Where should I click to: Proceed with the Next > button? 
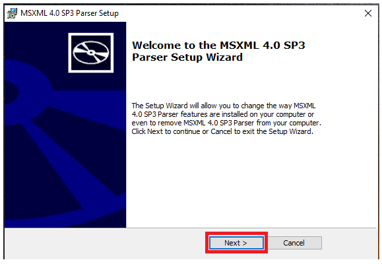click(x=236, y=243)
